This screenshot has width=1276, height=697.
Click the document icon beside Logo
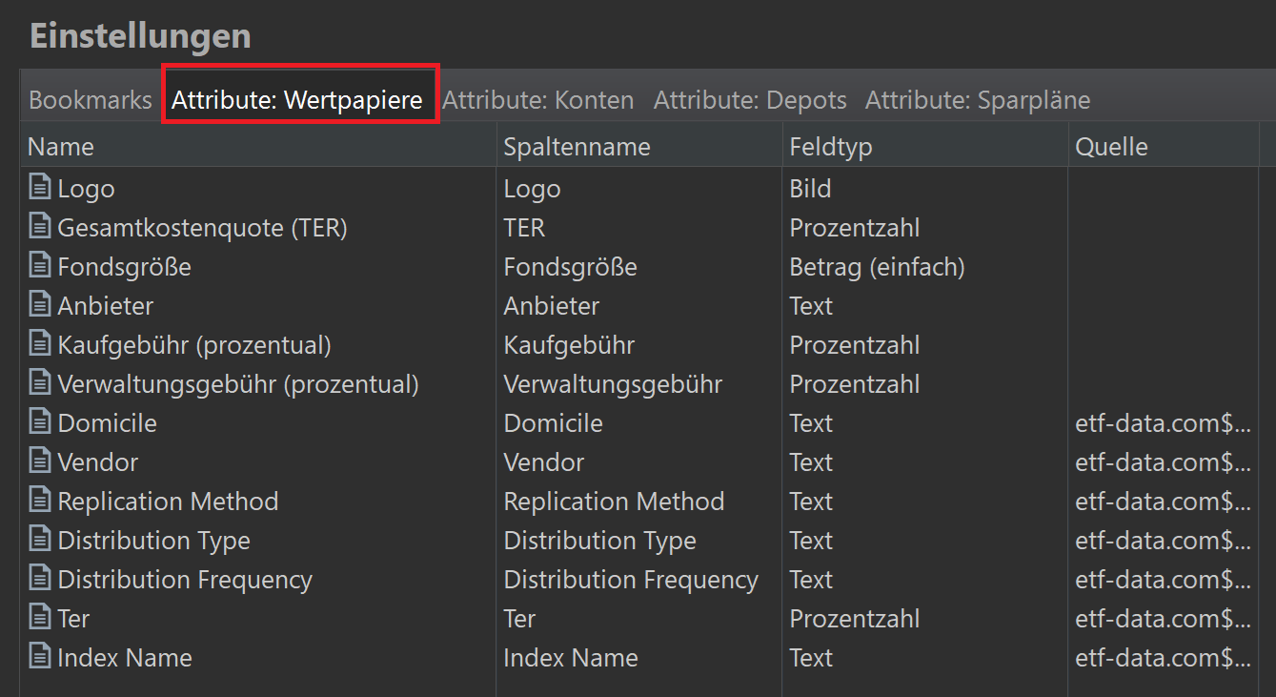click(x=40, y=188)
